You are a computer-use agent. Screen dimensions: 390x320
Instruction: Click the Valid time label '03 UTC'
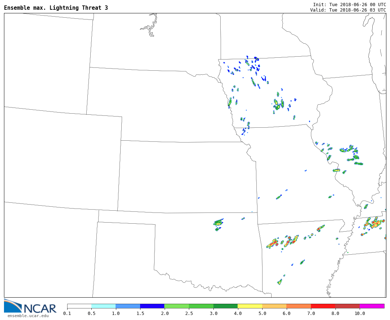(378, 10)
